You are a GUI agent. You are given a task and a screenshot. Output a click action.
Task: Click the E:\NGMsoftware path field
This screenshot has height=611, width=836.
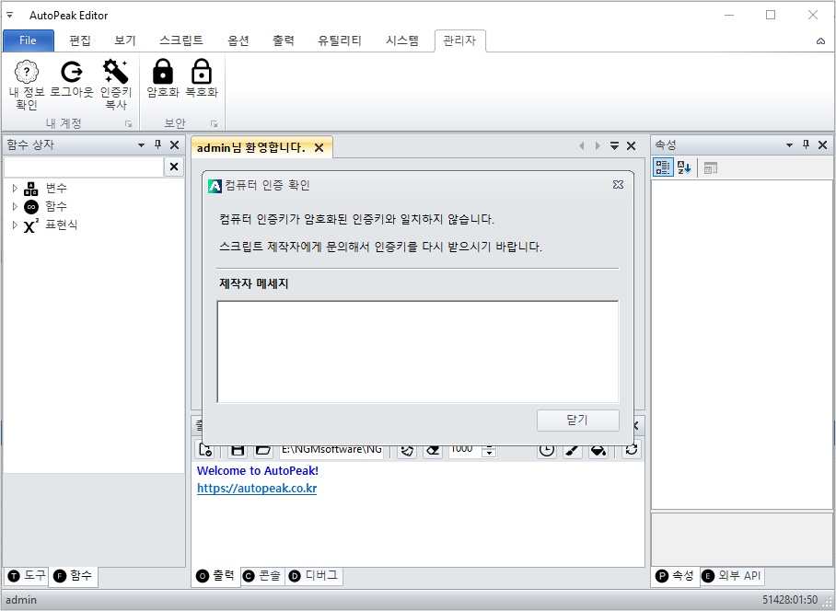click(331, 450)
